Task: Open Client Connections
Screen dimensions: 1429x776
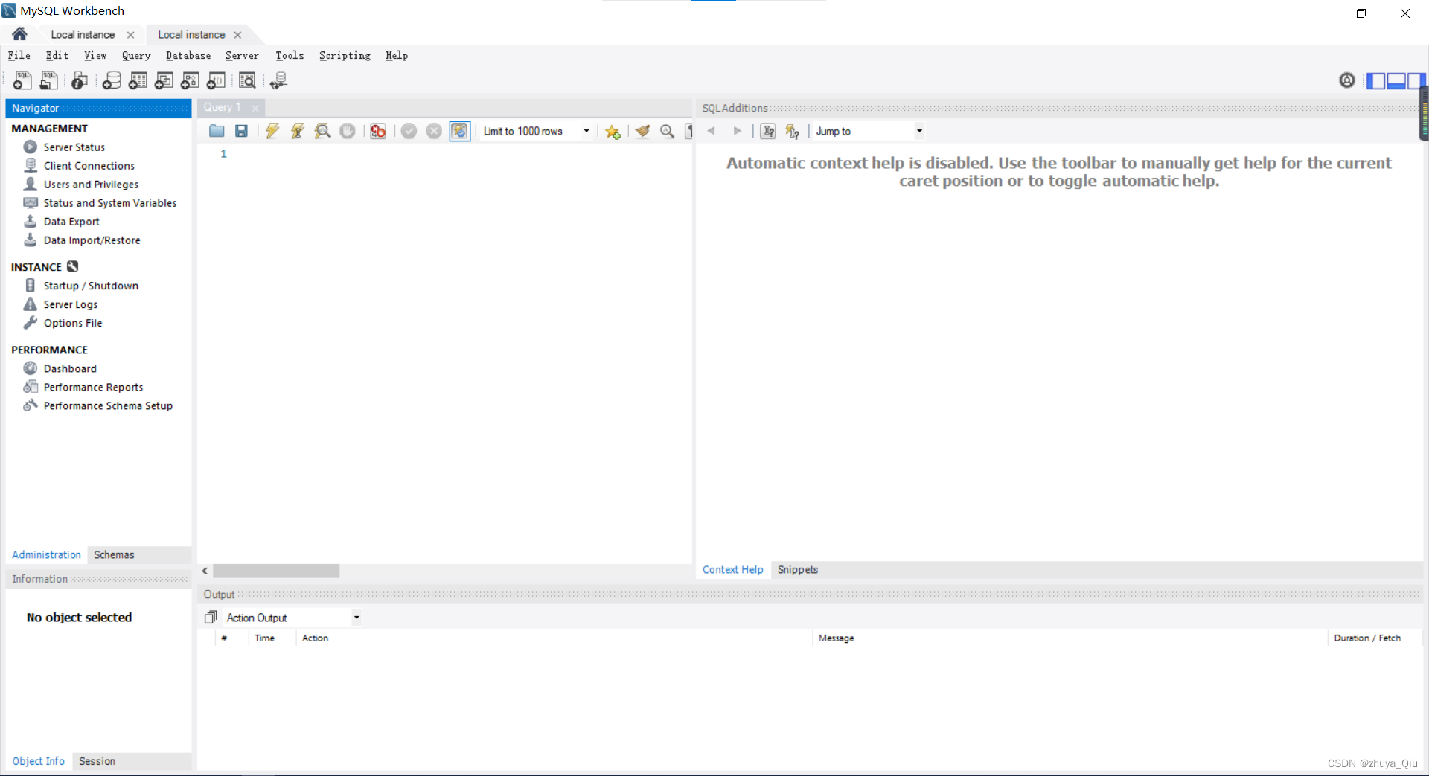Action: pos(89,166)
